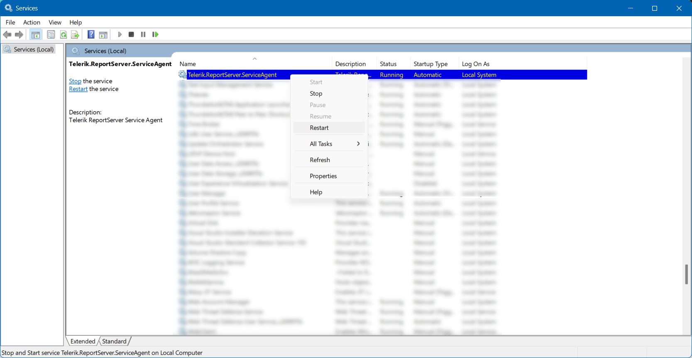Toggle the Show/Hide Action Pane icon
The height and width of the screenshot is (358, 692).
[103, 34]
